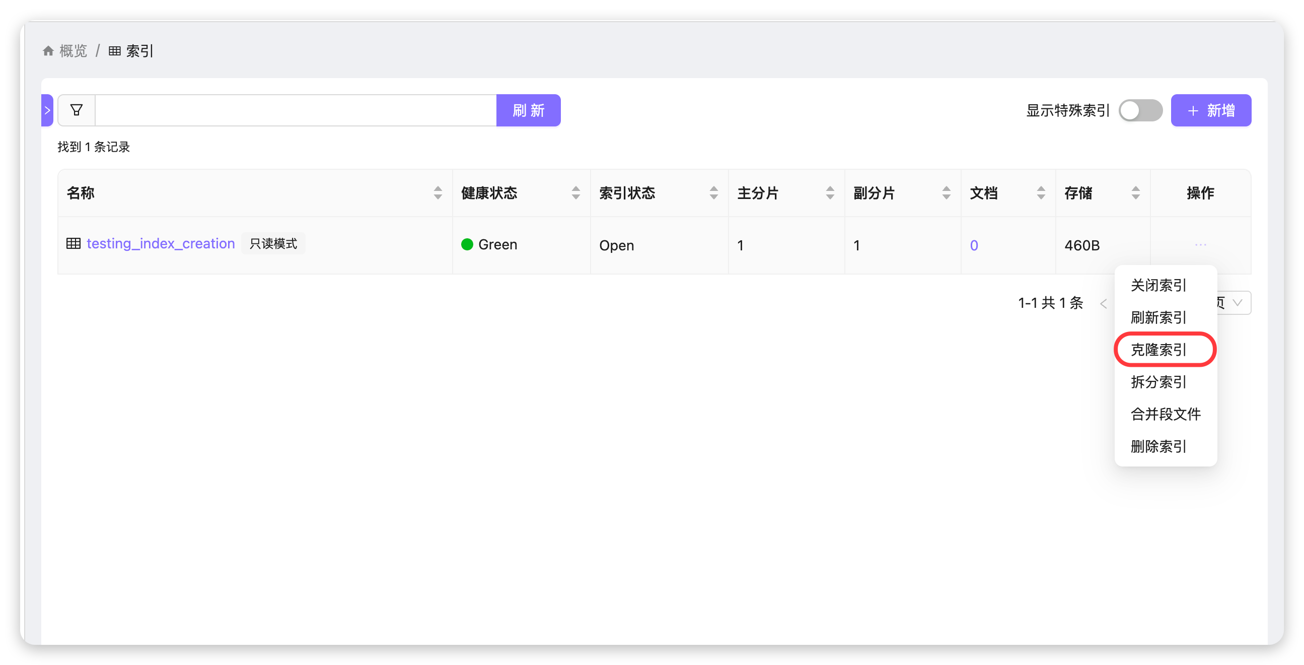
Task: Click the home icon in the breadcrumb
Action: [x=48, y=51]
